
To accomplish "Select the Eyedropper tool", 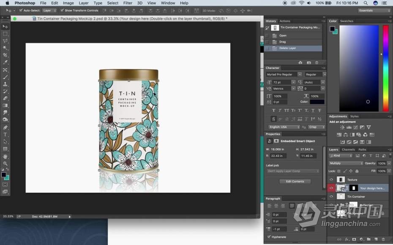I will pyautogui.click(x=5, y=62).
